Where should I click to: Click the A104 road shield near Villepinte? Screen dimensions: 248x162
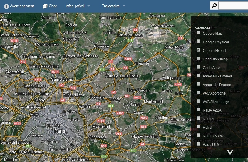pyautogui.click(x=128, y=59)
